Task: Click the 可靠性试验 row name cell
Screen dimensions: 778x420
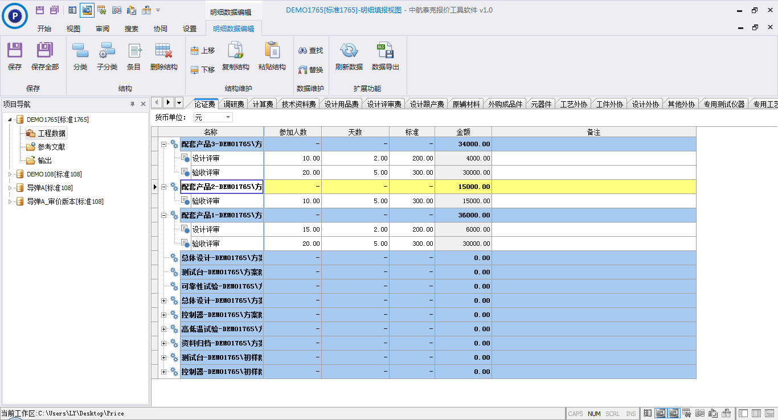Action: (x=222, y=286)
